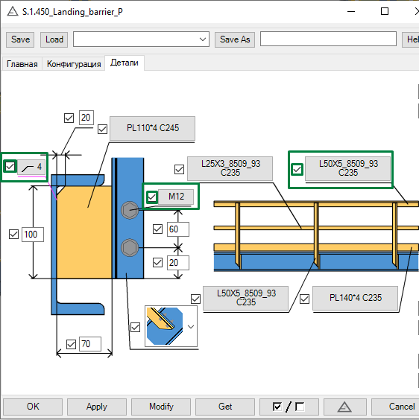Expand the connection picture dropdown arrow
This screenshot has width=419, height=420.
[x=191, y=326]
